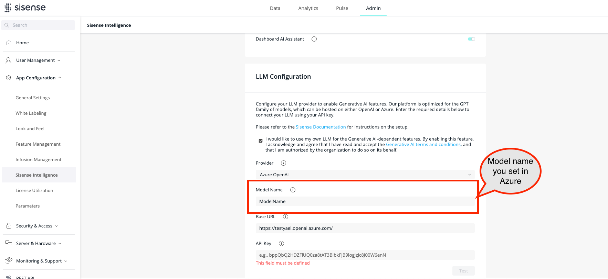
Task: Open General Settings in the sidebar
Action: tap(33, 98)
